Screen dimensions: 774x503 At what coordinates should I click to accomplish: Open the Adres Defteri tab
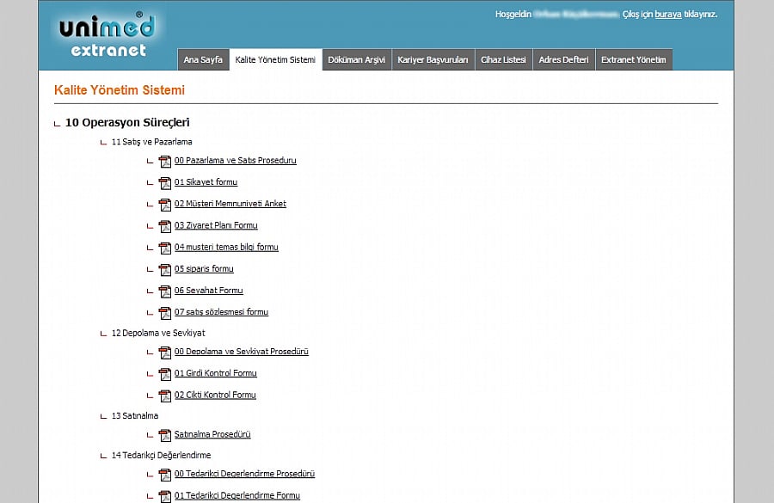(x=563, y=59)
